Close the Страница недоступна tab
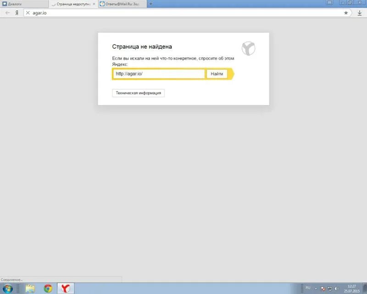367x294 pixels. pos(94,4)
